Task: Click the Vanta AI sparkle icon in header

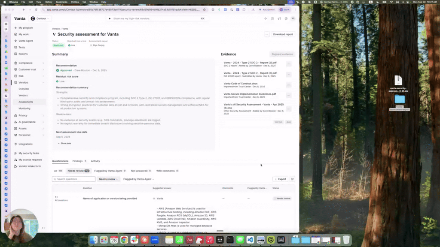Action: 266,18
